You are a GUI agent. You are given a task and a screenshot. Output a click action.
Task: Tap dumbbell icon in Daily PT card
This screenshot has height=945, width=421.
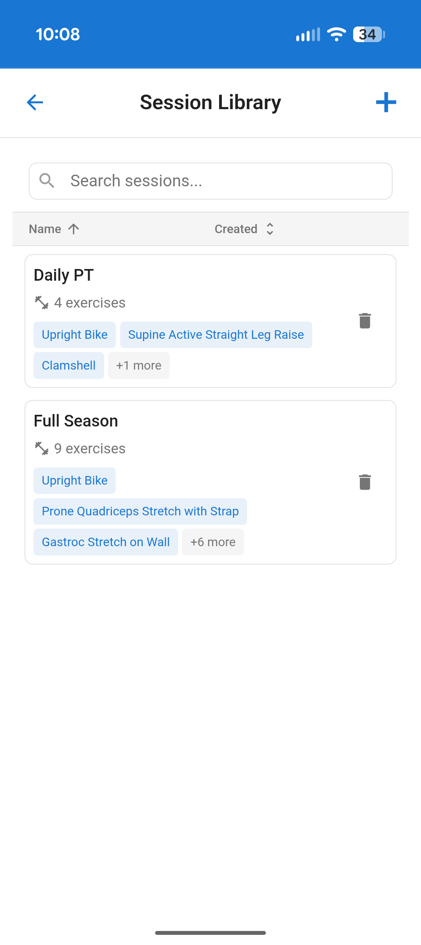pos(42,303)
